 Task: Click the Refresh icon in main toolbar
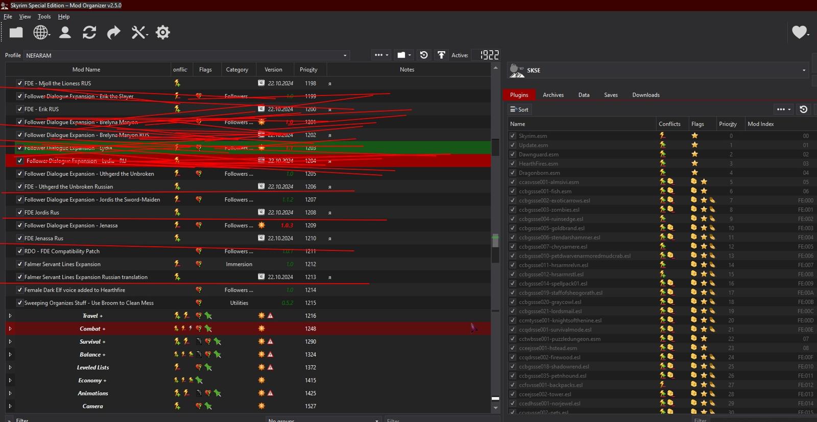pos(89,33)
